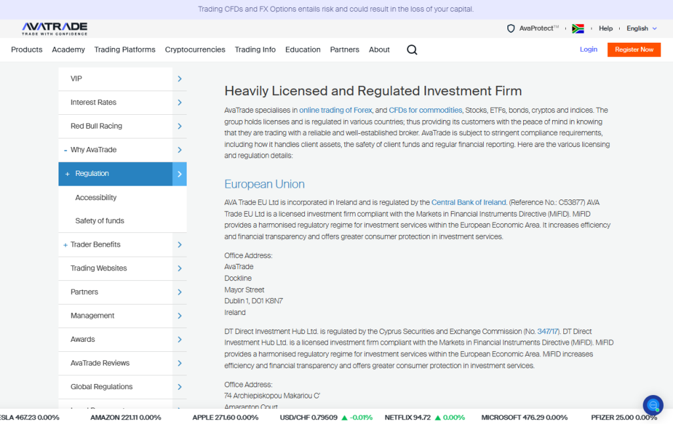
Task: Open the Trading Platforms menu
Action: tap(125, 50)
